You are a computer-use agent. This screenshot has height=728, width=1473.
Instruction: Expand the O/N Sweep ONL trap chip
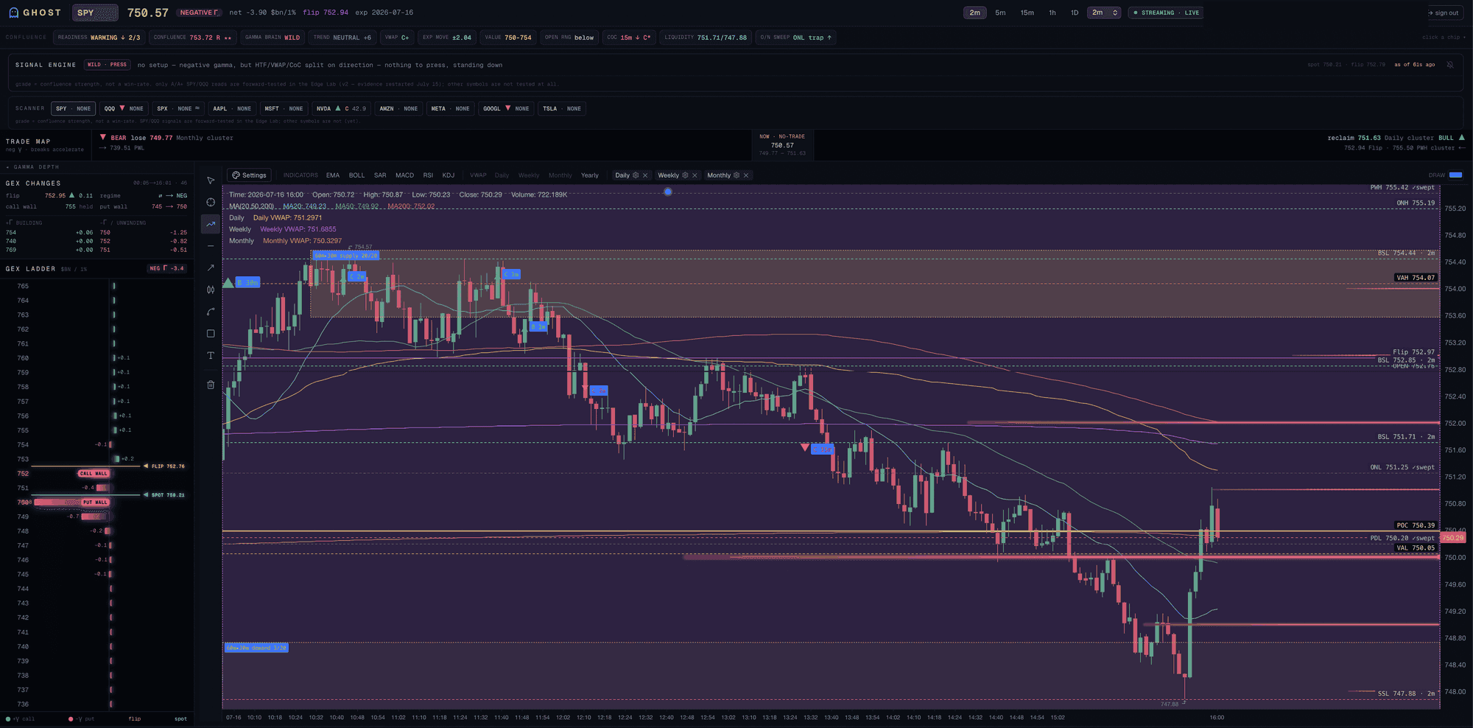coord(796,38)
